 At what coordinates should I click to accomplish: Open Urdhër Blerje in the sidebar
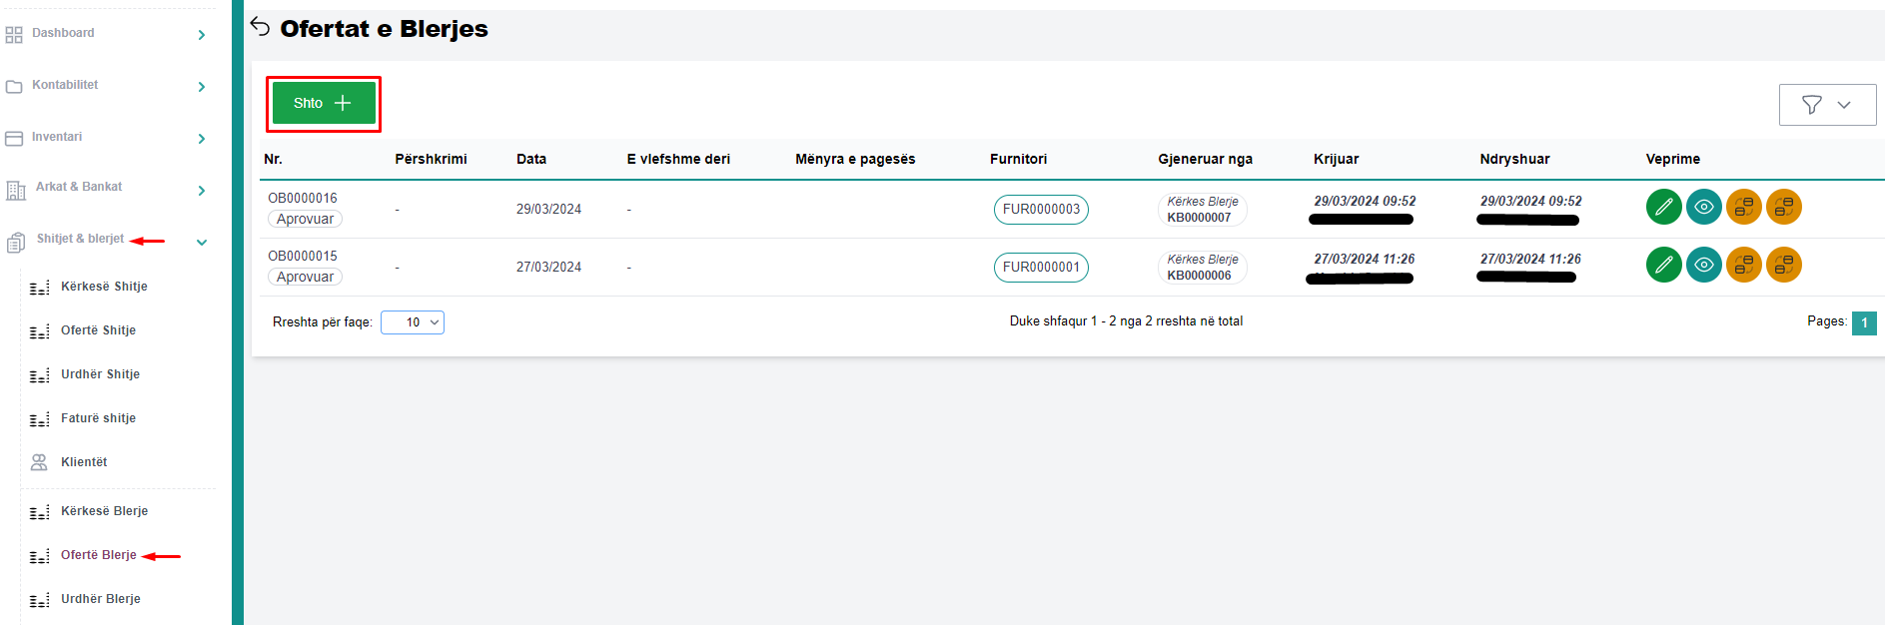pyautogui.click(x=100, y=599)
